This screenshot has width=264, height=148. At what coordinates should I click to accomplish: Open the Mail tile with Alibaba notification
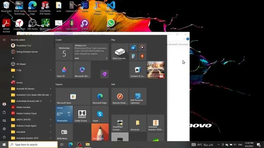tap(91, 52)
